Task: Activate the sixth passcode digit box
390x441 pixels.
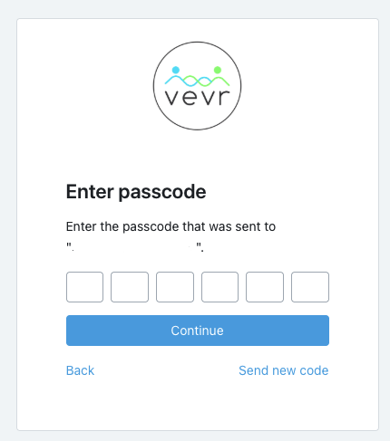Action: click(x=310, y=287)
